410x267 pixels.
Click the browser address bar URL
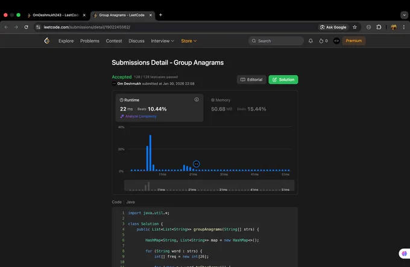click(87, 27)
